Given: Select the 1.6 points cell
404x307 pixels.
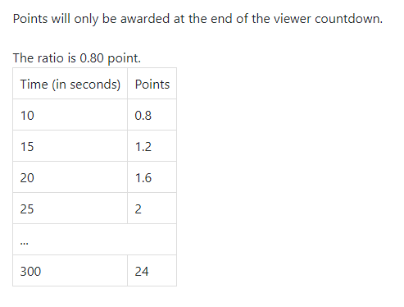Looking at the screenshot, I should pos(152,177).
